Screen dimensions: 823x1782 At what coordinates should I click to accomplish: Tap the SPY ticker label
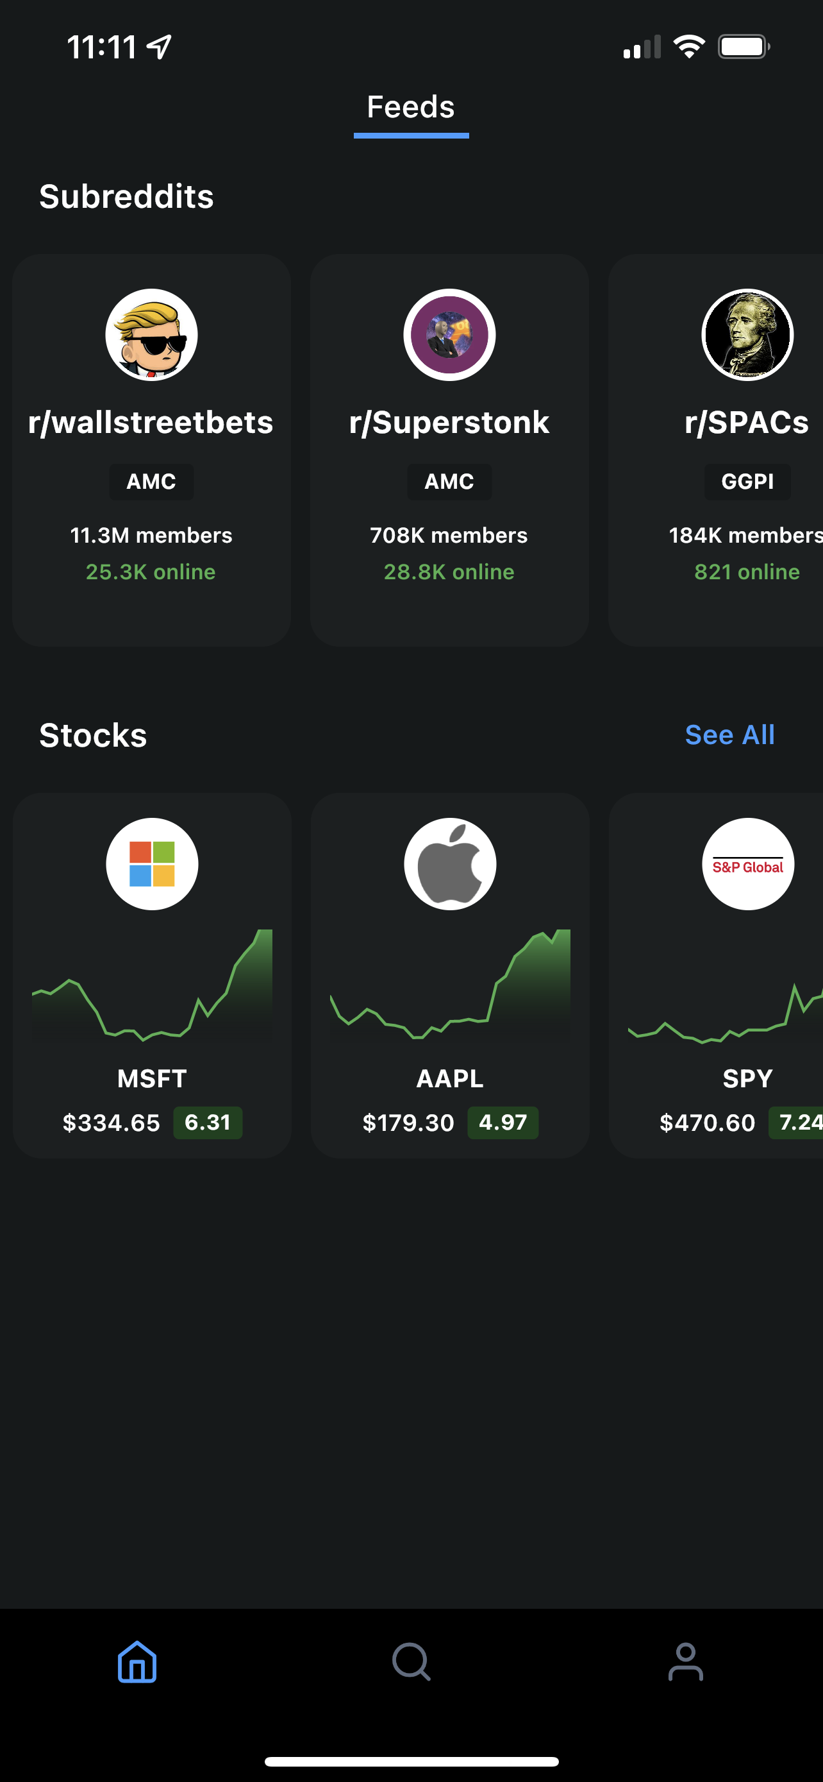pos(747,1078)
